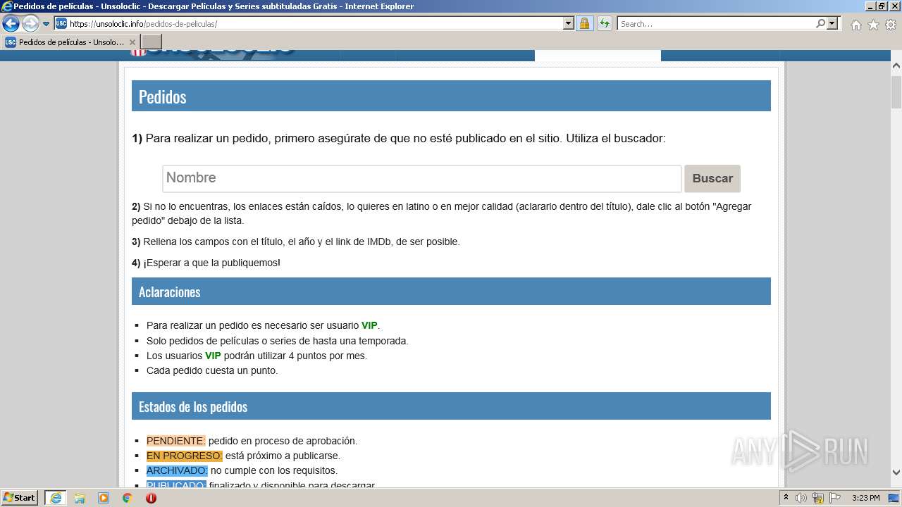Click the ARCHIVADO status label
Screen dimensions: 902x507
tap(177, 470)
